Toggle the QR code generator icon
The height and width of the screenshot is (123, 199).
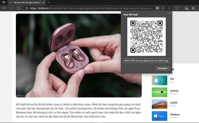[157, 8]
